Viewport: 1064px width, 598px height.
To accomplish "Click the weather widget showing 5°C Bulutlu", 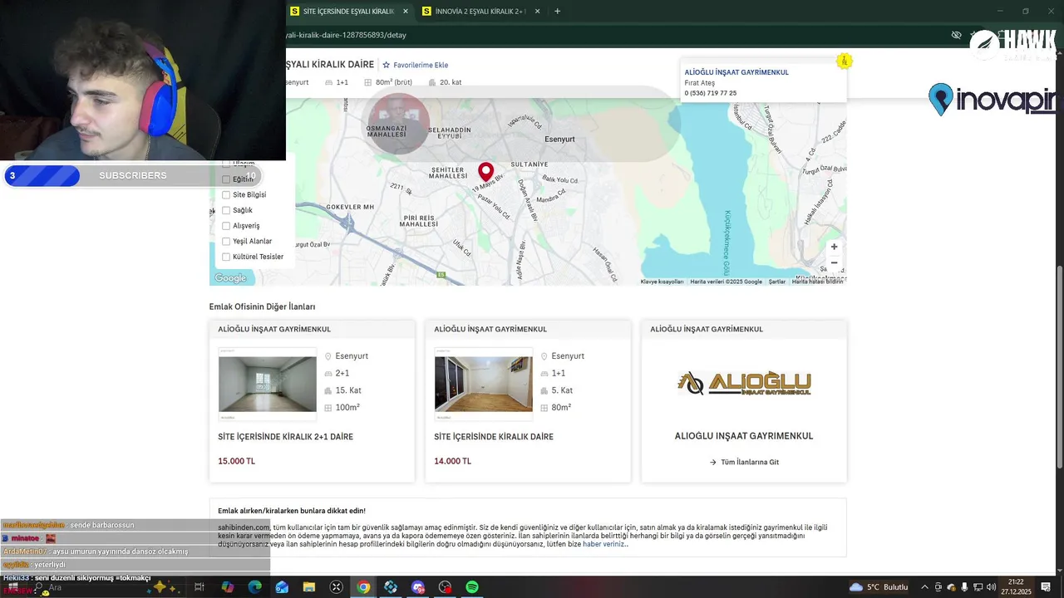I will click(x=879, y=587).
